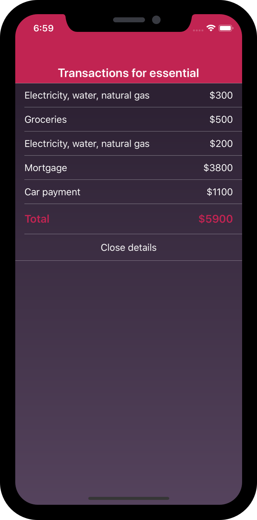Tap the 6:59 clock in status bar
This screenshot has height=520, width=257.
pyautogui.click(x=44, y=28)
